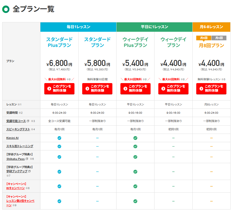The height and width of the screenshot is (212, 235).
Task: Click スキル別トレーニング checkmark in スタンダードPlus column
Action: coord(59,146)
